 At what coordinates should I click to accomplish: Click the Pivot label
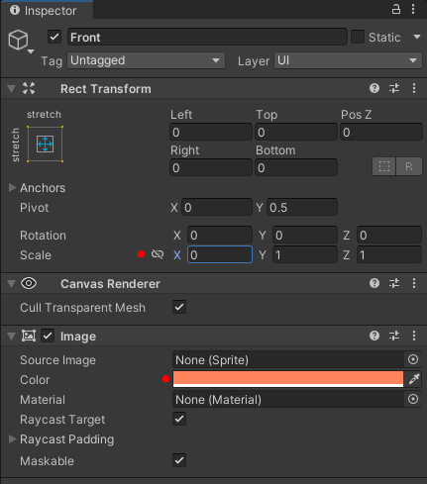(x=35, y=208)
